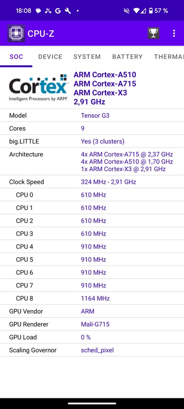The width and height of the screenshot is (184, 409).
Task: Open the THERMAL tab
Action: click(169, 57)
